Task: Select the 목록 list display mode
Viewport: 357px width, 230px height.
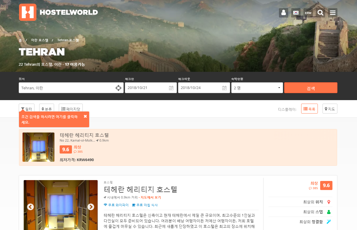Action: (309, 108)
